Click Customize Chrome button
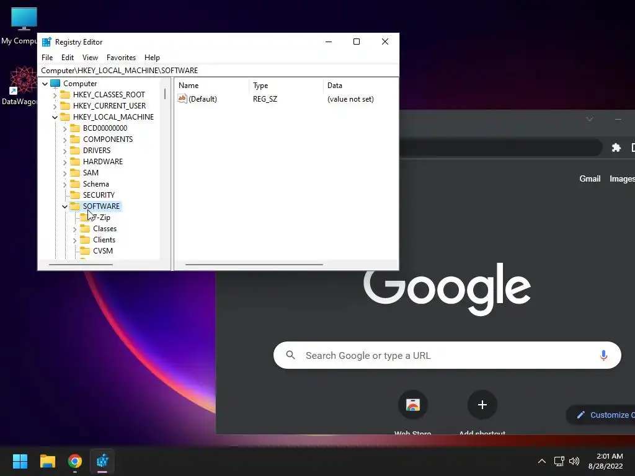 pyautogui.click(x=600, y=415)
